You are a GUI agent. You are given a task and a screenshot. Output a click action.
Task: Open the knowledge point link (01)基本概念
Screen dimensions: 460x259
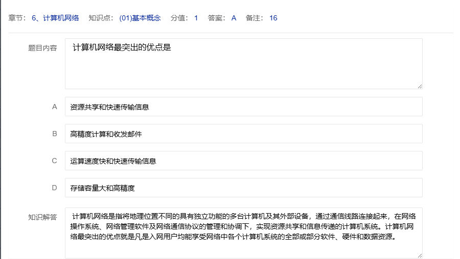[x=140, y=18]
